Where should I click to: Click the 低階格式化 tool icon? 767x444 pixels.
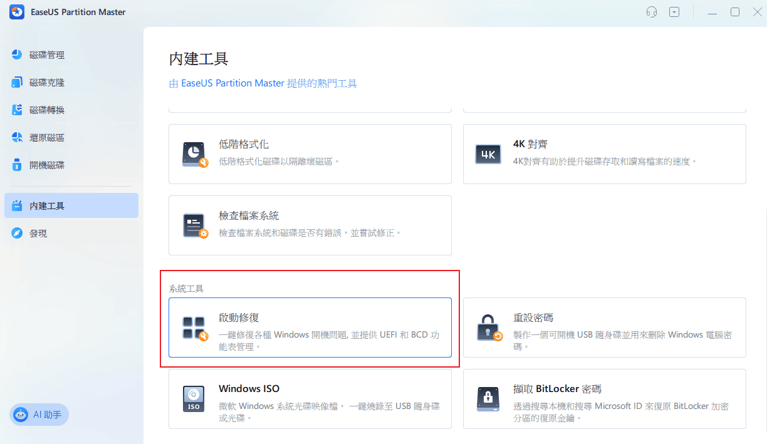(194, 154)
